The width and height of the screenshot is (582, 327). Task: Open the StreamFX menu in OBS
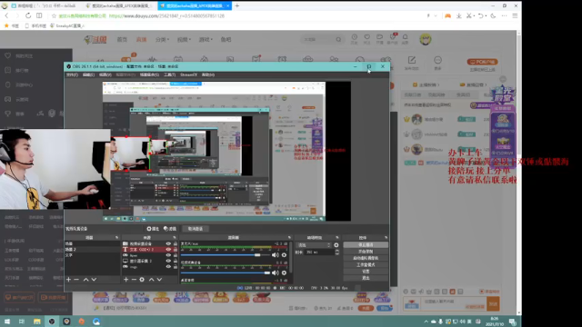click(188, 74)
